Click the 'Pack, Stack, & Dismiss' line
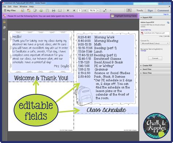Viewport: 173px width, 143px height. click(x=109, y=77)
